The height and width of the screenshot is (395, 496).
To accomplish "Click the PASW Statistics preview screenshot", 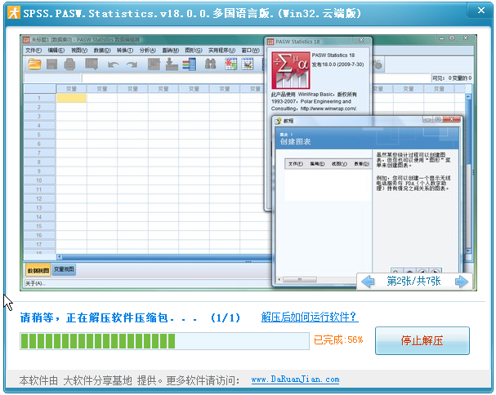I will [x=248, y=162].
